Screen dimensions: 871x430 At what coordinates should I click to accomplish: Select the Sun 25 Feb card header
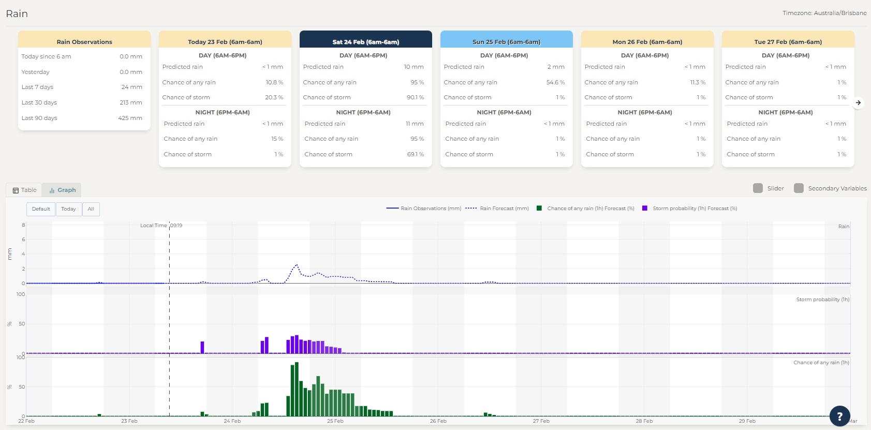(x=507, y=39)
